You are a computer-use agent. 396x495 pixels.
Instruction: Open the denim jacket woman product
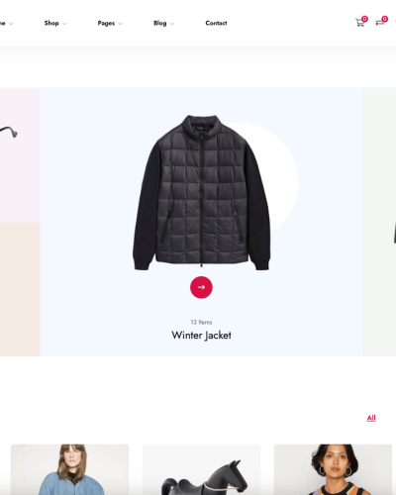pos(69,469)
